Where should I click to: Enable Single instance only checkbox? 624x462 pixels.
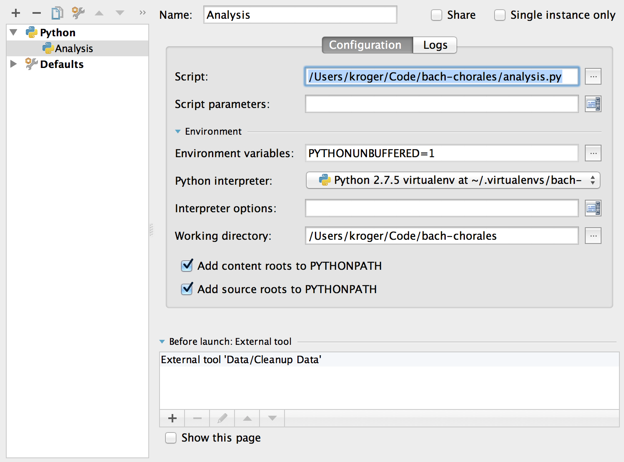[499, 15]
